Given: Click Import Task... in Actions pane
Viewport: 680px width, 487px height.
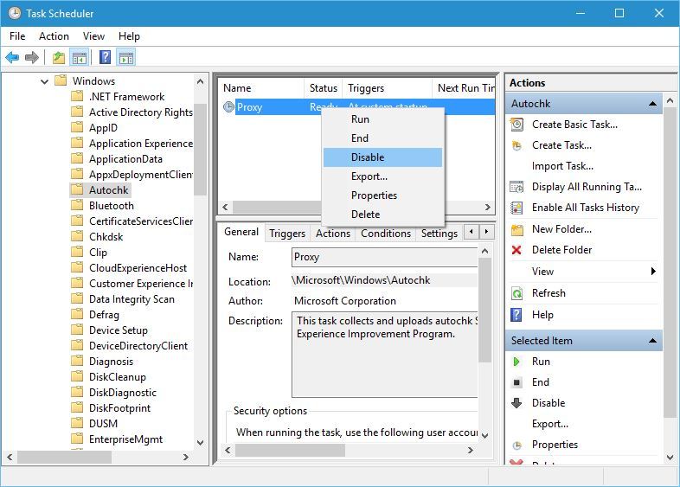Looking at the screenshot, I should pyautogui.click(x=562, y=166).
